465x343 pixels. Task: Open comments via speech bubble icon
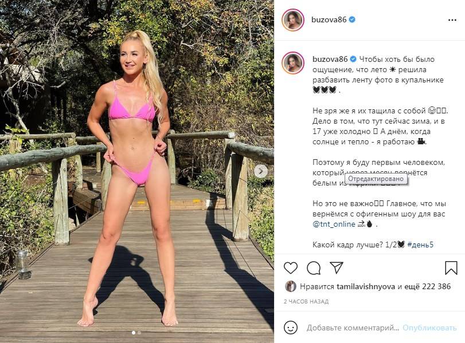(x=314, y=268)
